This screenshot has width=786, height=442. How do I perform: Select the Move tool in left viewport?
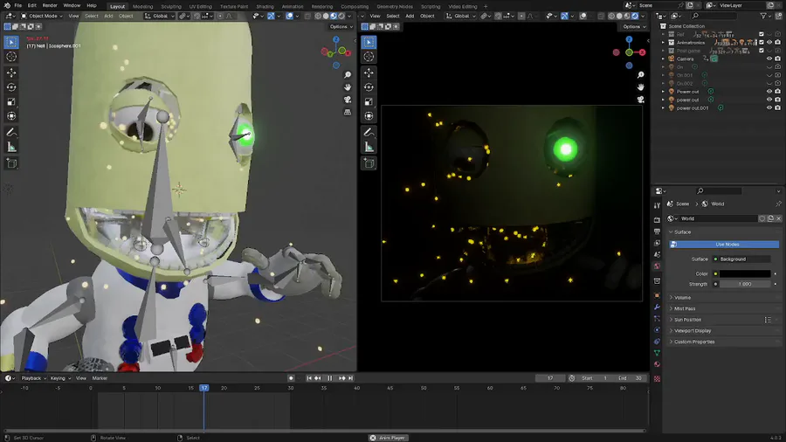click(x=11, y=73)
